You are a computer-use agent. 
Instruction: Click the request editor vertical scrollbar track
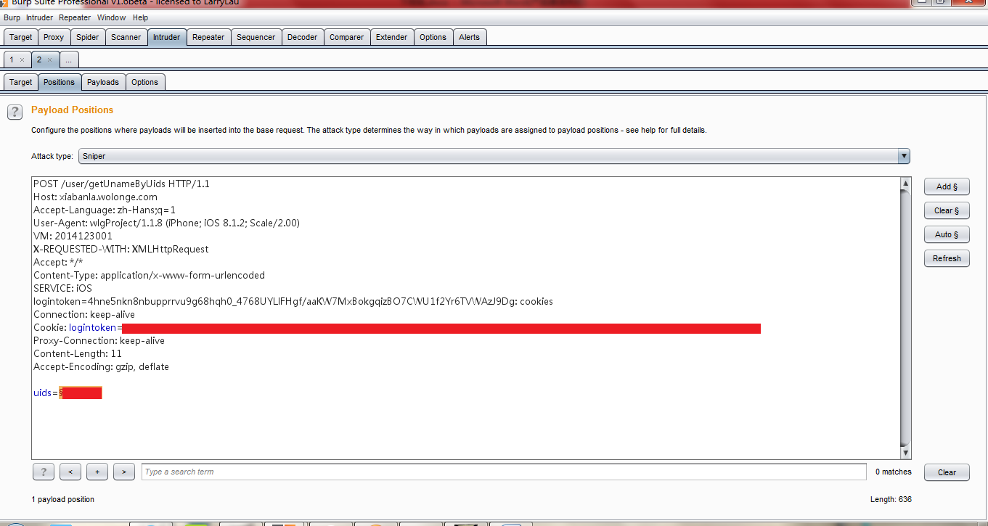[x=905, y=318]
